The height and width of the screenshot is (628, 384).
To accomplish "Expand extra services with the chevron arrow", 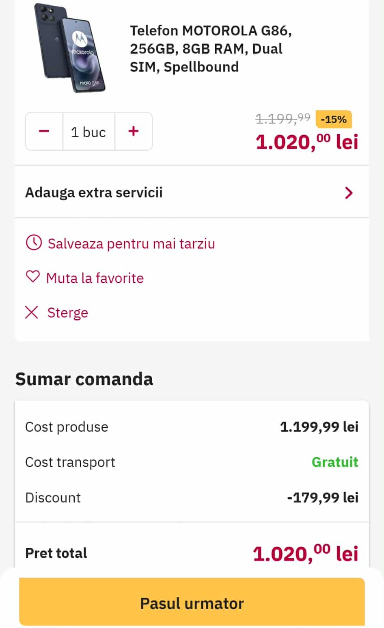I will coord(349,193).
